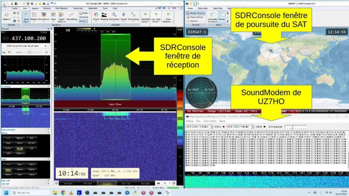
Task: Open Data Files tab in satellite window
Action: pos(218,8)
